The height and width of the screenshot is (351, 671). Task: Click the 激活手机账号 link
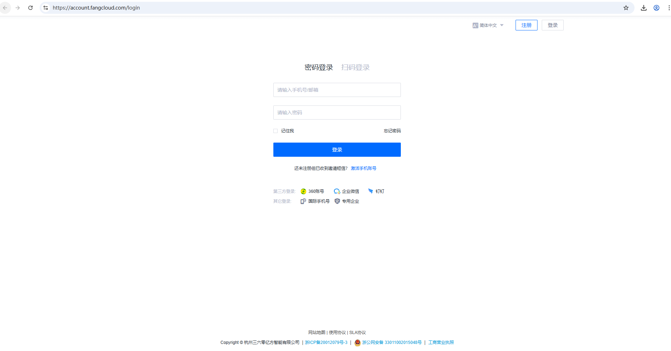pos(364,168)
